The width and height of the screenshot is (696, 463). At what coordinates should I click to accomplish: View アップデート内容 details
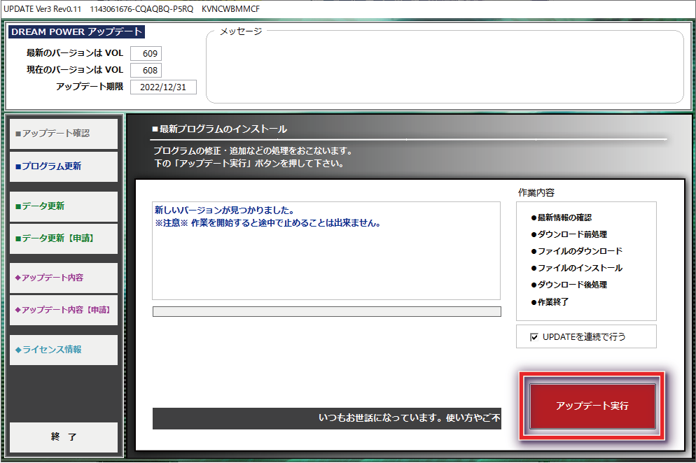pyautogui.click(x=64, y=278)
